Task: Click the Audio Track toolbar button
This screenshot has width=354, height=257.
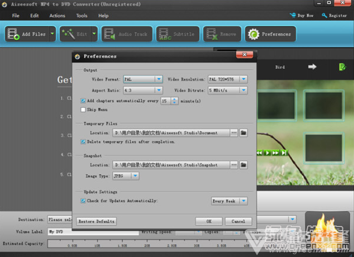Action: (127, 34)
